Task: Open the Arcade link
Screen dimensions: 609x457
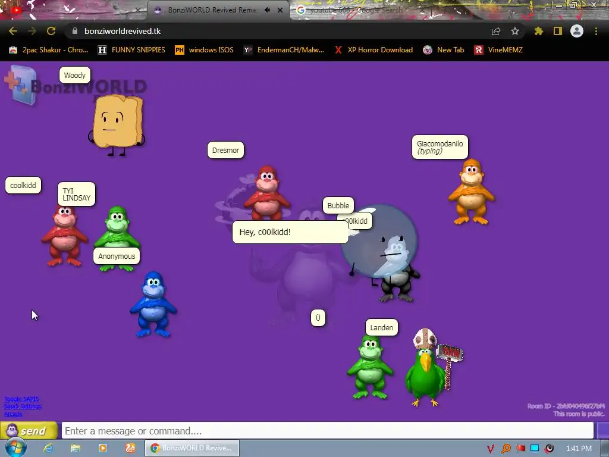Action: 13,414
